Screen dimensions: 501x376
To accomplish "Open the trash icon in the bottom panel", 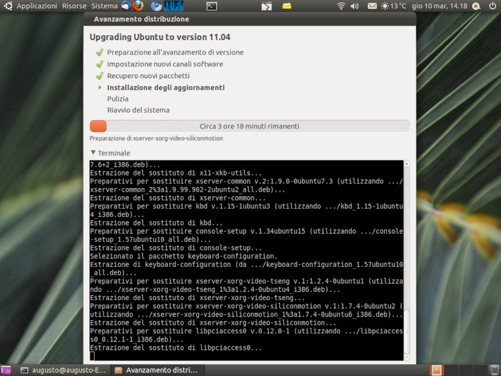I will [x=495, y=370].
